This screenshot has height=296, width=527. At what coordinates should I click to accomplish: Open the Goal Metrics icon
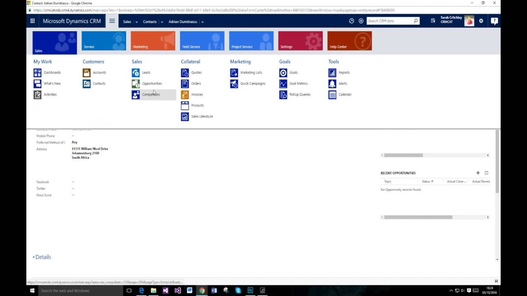[283, 84]
